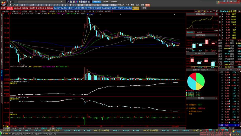This screenshot has height=136, width=241.
Task: Click settings icon on 超赢盘中趋势 panel header
Action: [217, 14]
